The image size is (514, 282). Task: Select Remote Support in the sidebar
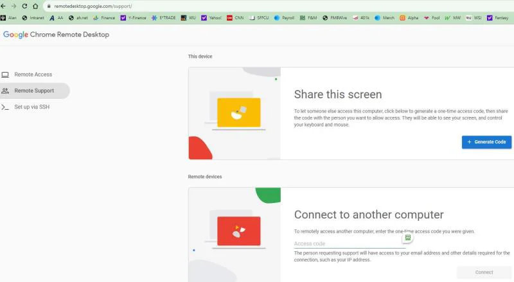point(34,91)
